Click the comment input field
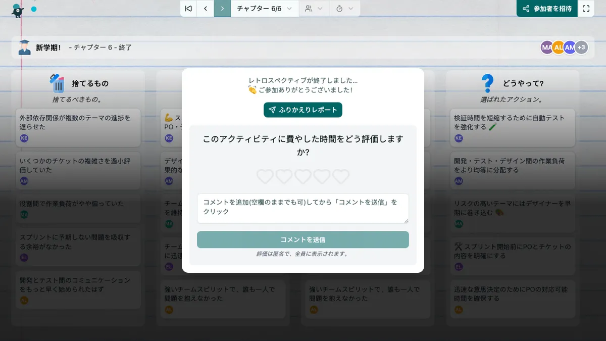 303,208
